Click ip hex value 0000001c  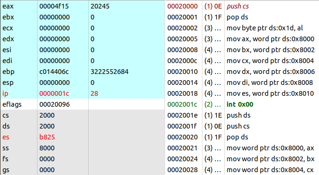(54, 93)
